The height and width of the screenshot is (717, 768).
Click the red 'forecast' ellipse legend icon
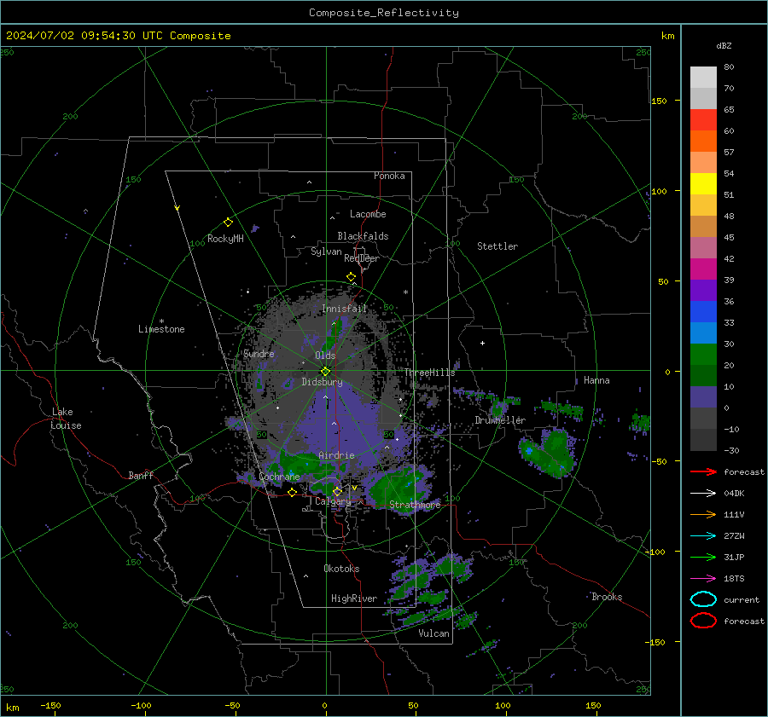coord(703,621)
